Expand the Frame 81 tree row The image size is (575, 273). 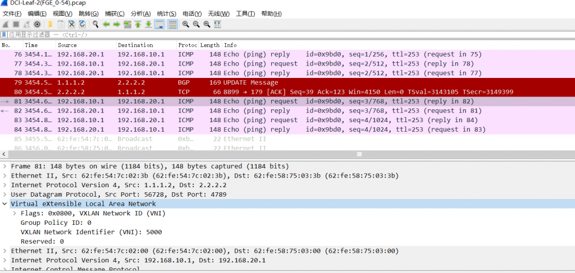(5, 166)
